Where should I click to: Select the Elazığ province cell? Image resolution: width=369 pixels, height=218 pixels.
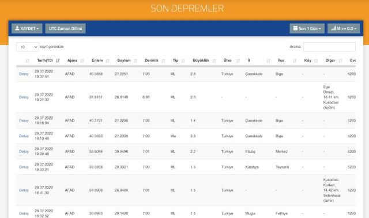point(250,152)
